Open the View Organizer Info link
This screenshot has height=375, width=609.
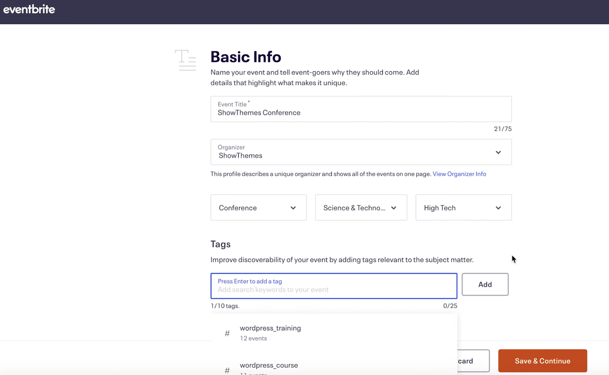[x=459, y=174]
